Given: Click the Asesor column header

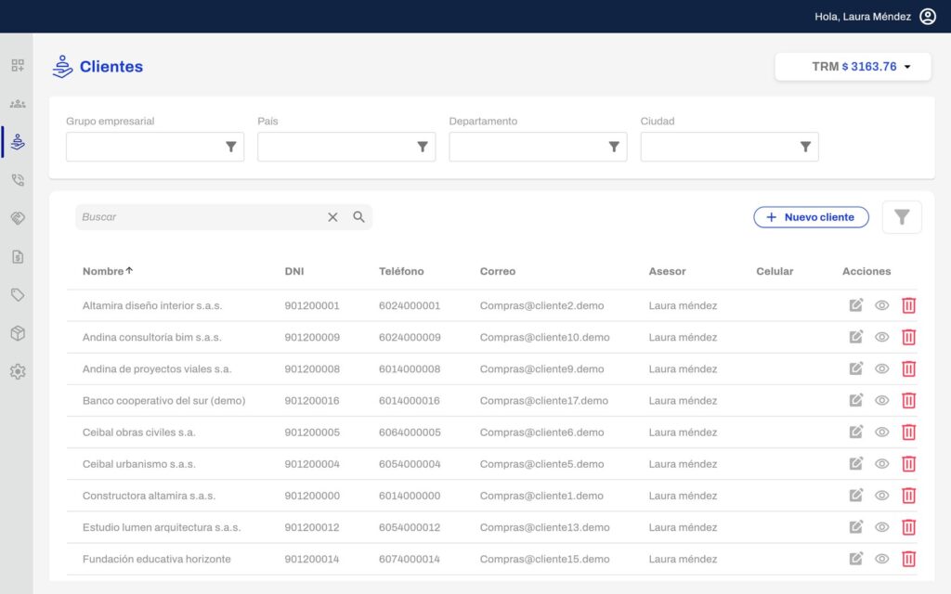Looking at the screenshot, I should click(x=667, y=271).
